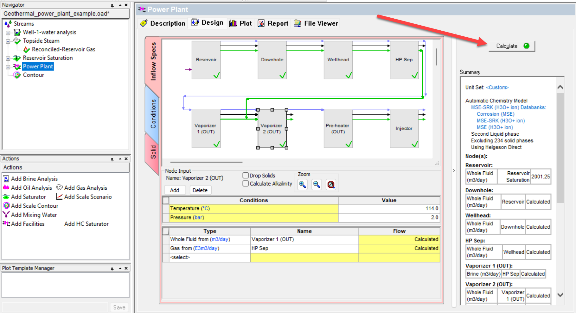
Task: Click the Contour icon in Navigator
Action: coord(17,75)
